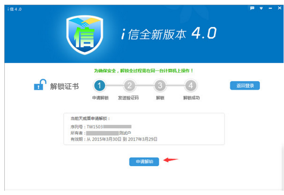Click the 有效期 validity date line

114,139
